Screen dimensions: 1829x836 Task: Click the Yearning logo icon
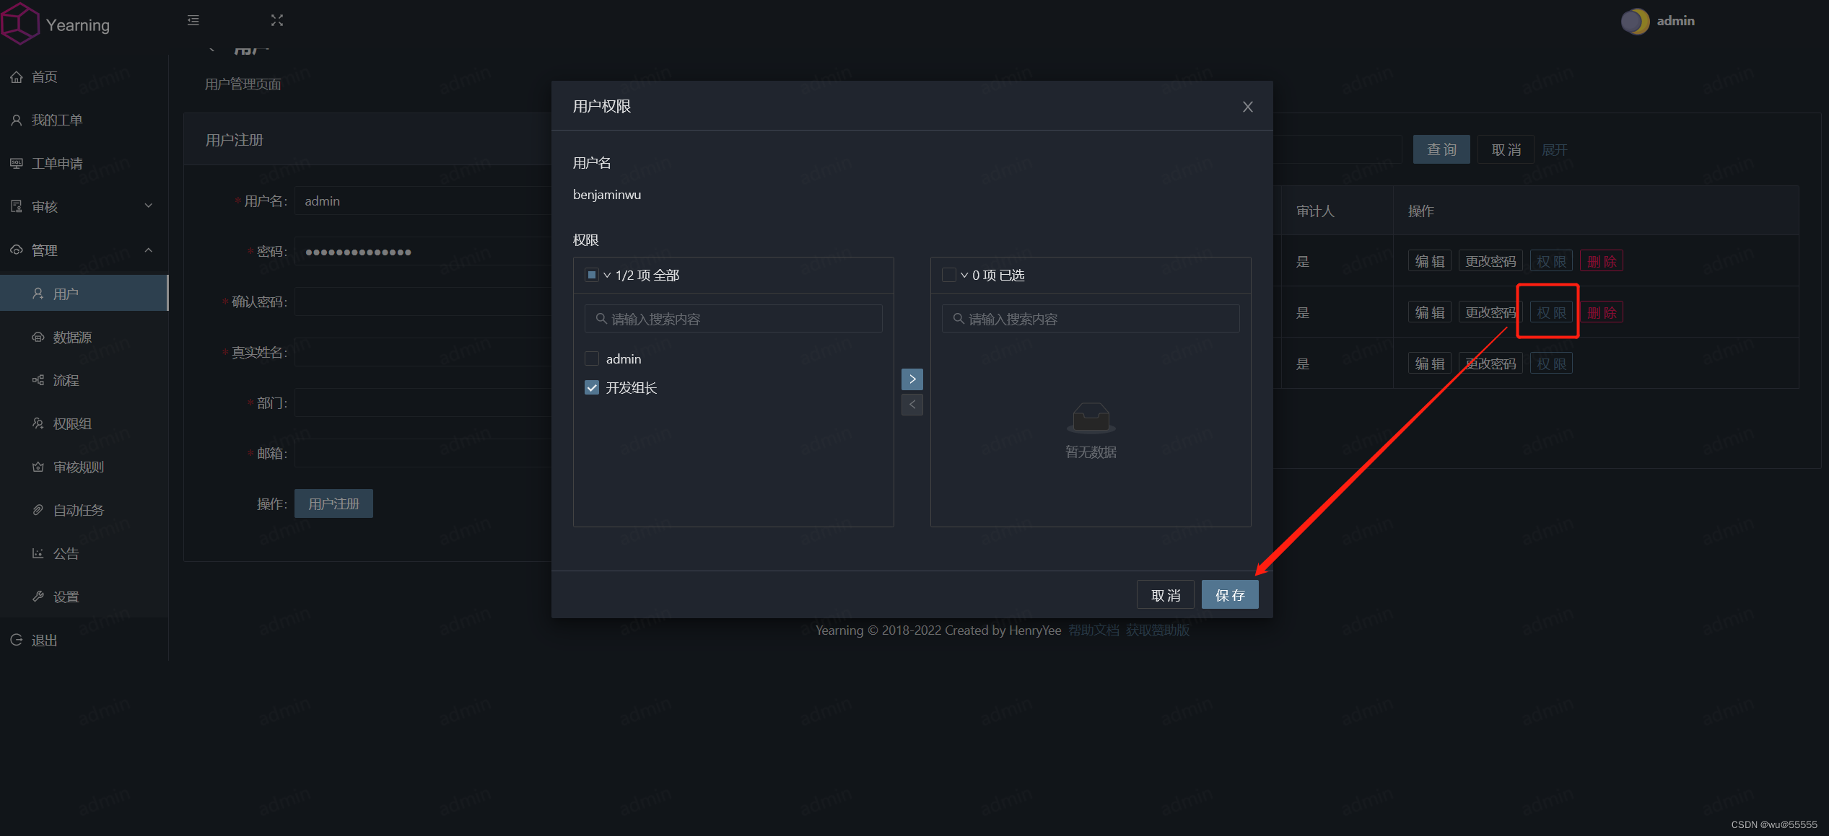(20, 23)
